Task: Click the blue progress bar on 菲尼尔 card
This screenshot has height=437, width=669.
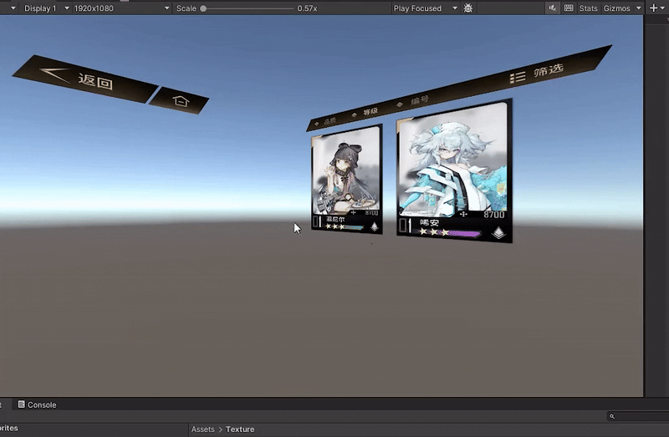Action: click(x=353, y=227)
